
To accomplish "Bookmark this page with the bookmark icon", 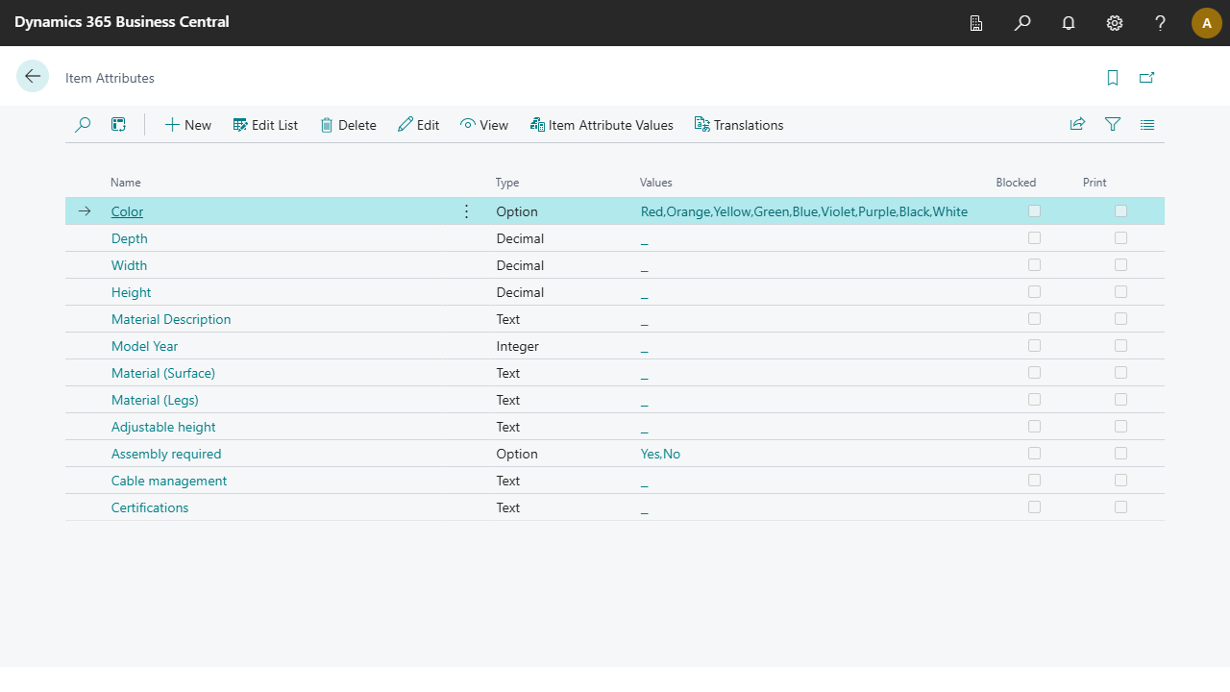I will pyautogui.click(x=1113, y=78).
